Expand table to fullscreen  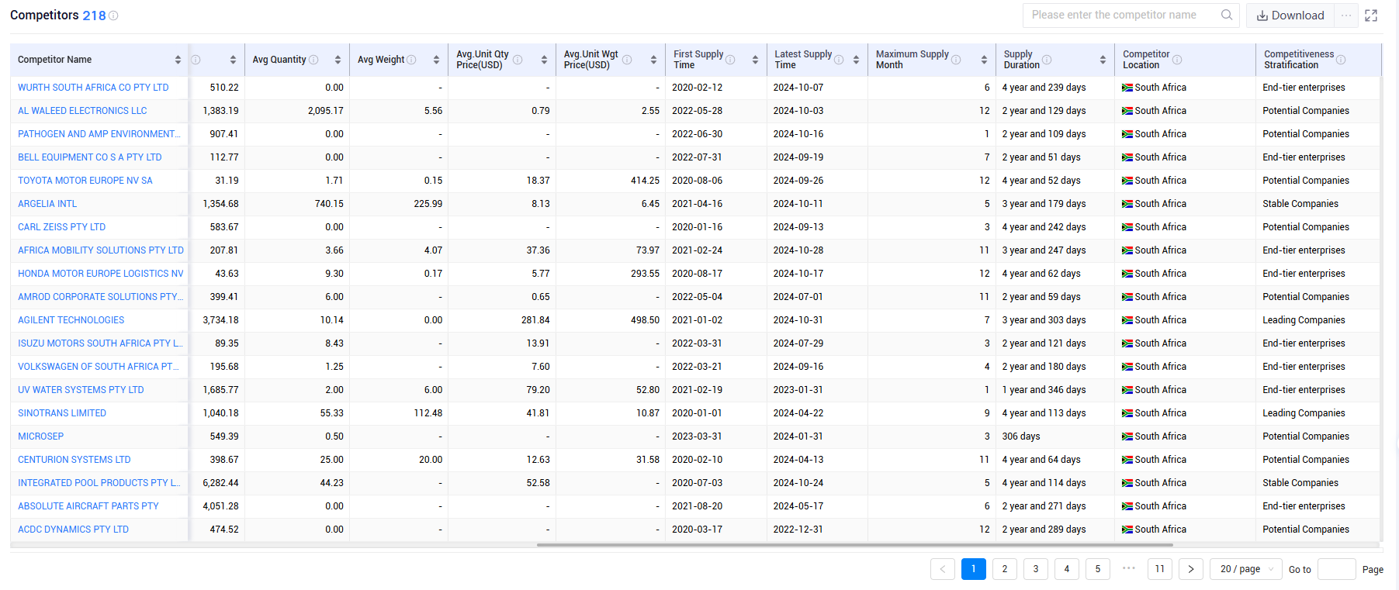pyautogui.click(x=1371, y=16)
